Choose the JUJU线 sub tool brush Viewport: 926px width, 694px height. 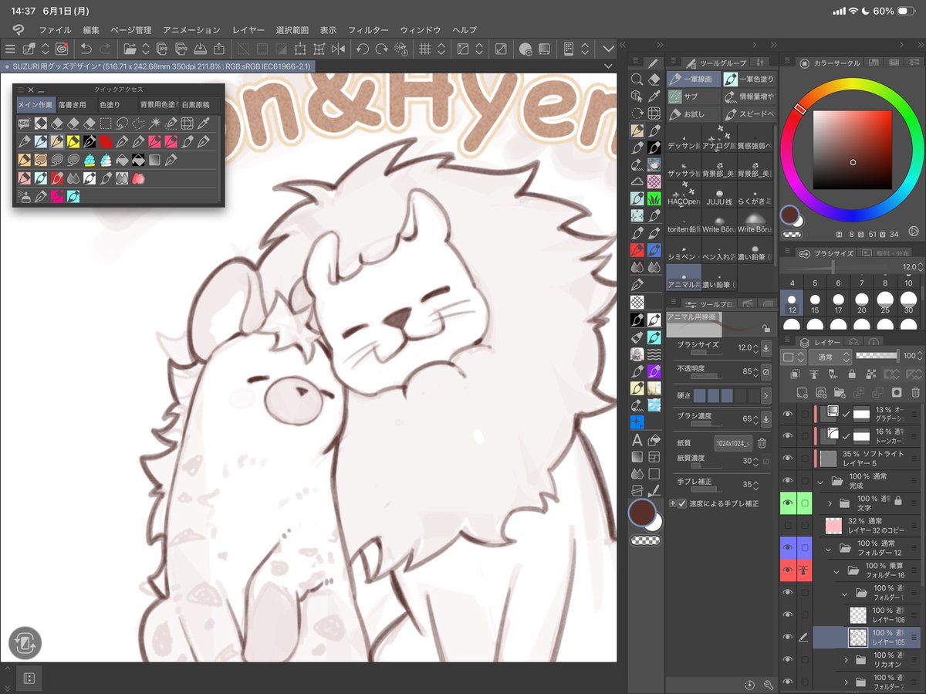tap(719, 194)
